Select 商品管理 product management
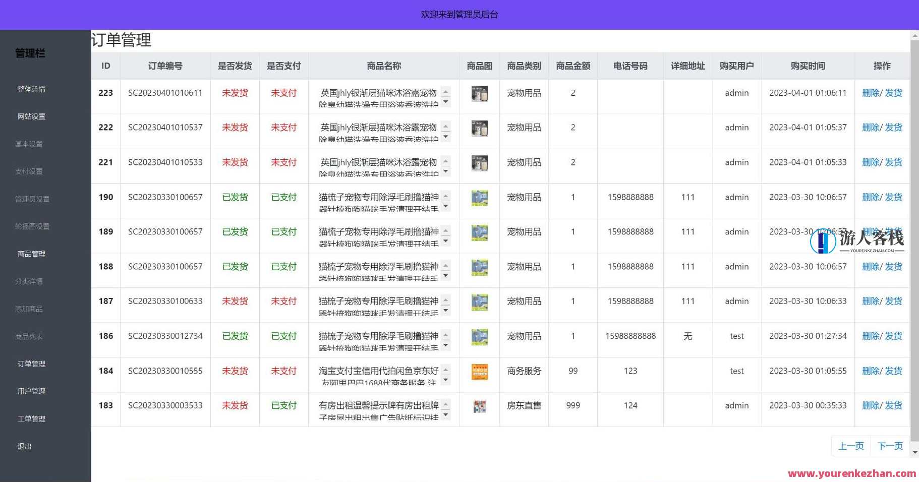 [x=31, y=254]
